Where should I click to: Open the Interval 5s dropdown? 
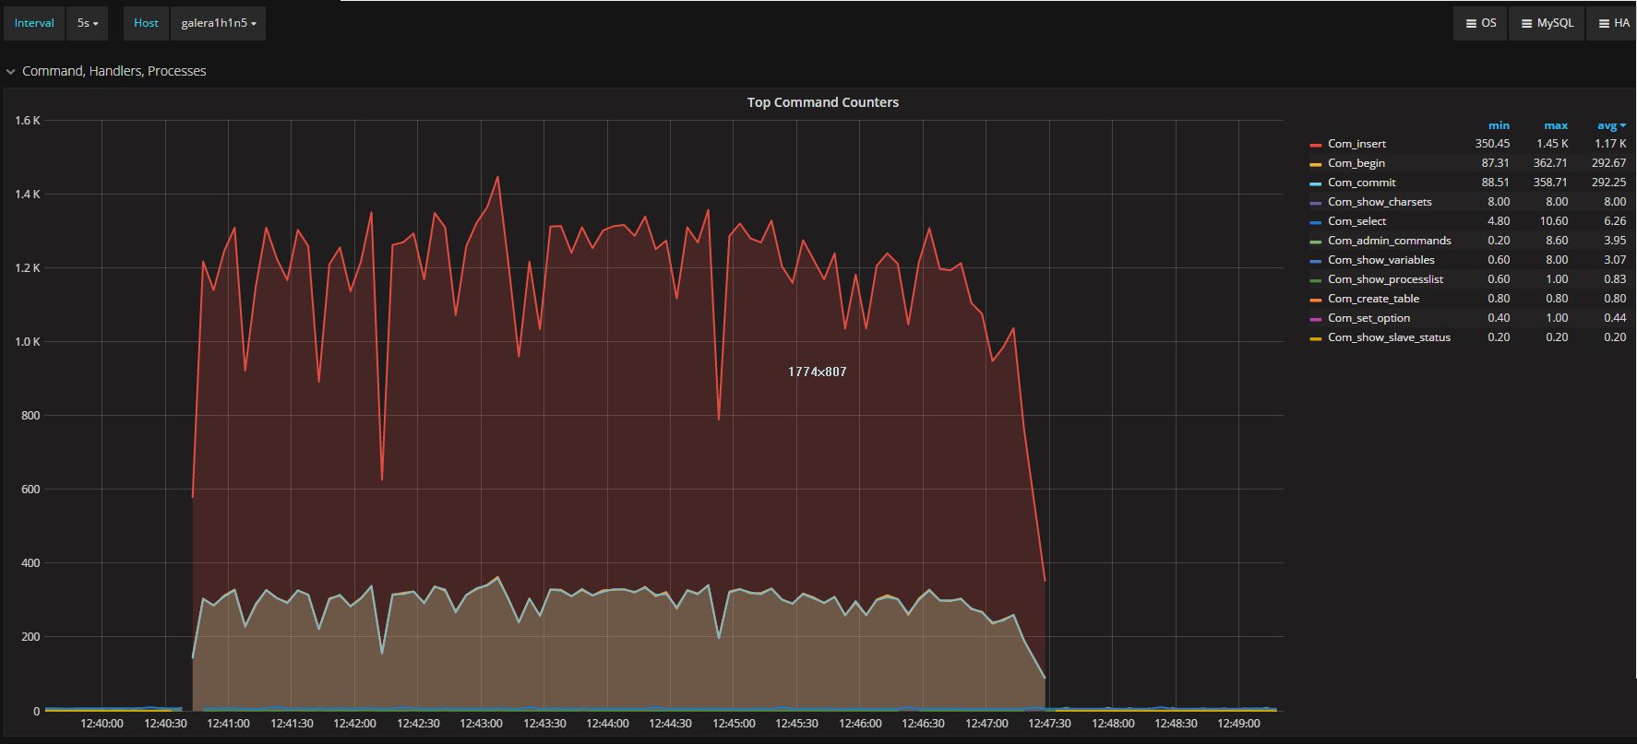(x=88, y=23)
